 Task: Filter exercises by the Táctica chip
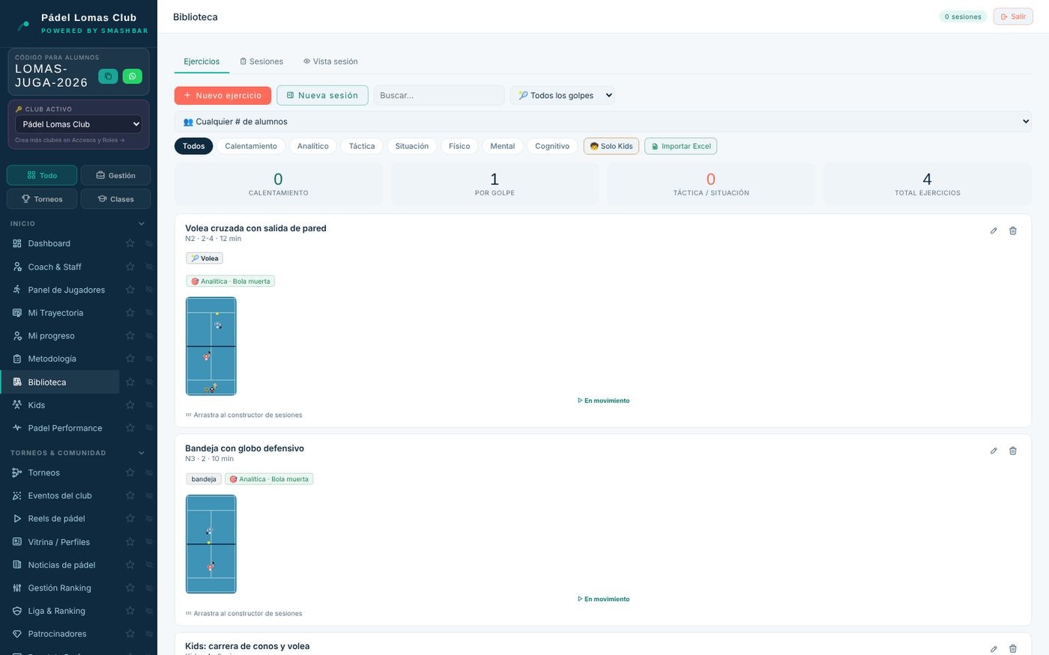tap(362, 146)
